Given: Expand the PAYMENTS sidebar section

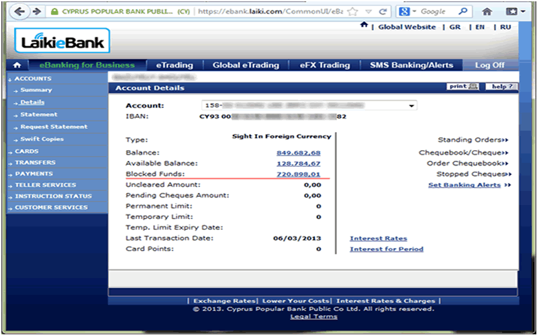Looking at the screenshot, I should click(x=34, y=174).
